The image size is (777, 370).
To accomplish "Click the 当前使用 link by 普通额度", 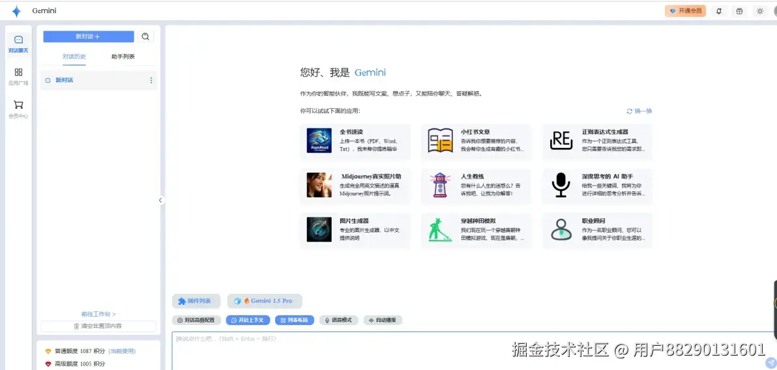I will [122, 351].
